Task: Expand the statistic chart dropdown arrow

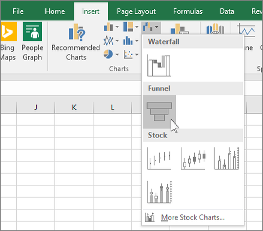Action: tap(137, 41)
